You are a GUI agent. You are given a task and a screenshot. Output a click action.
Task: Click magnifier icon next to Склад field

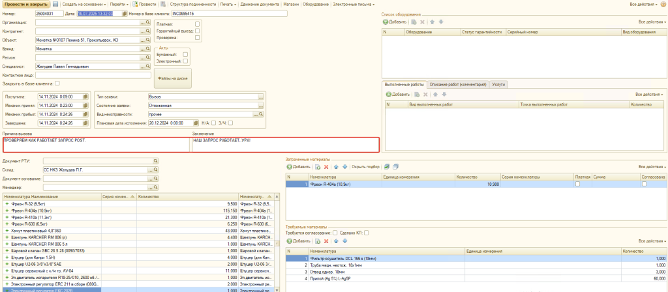(x=155, y=169)
